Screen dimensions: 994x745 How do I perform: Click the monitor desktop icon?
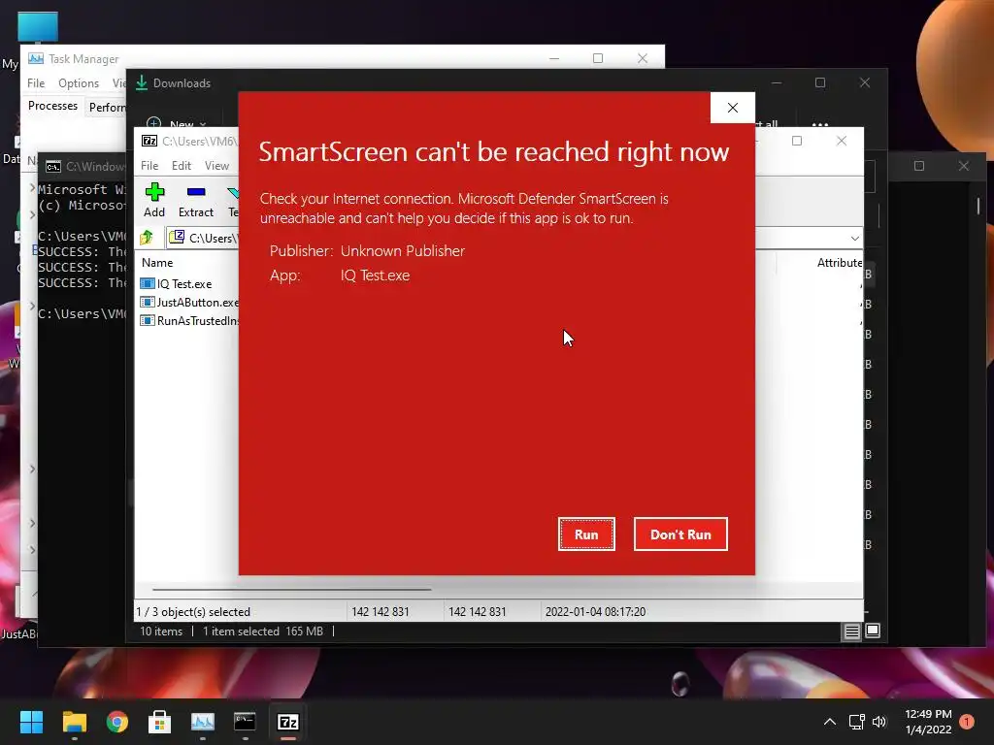pos(38,28)
